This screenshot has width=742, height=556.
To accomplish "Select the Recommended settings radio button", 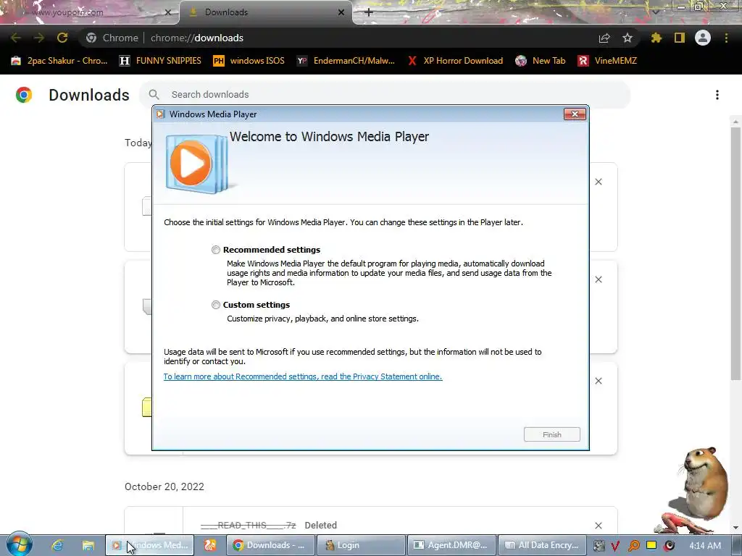I will [x=216, y=250].
